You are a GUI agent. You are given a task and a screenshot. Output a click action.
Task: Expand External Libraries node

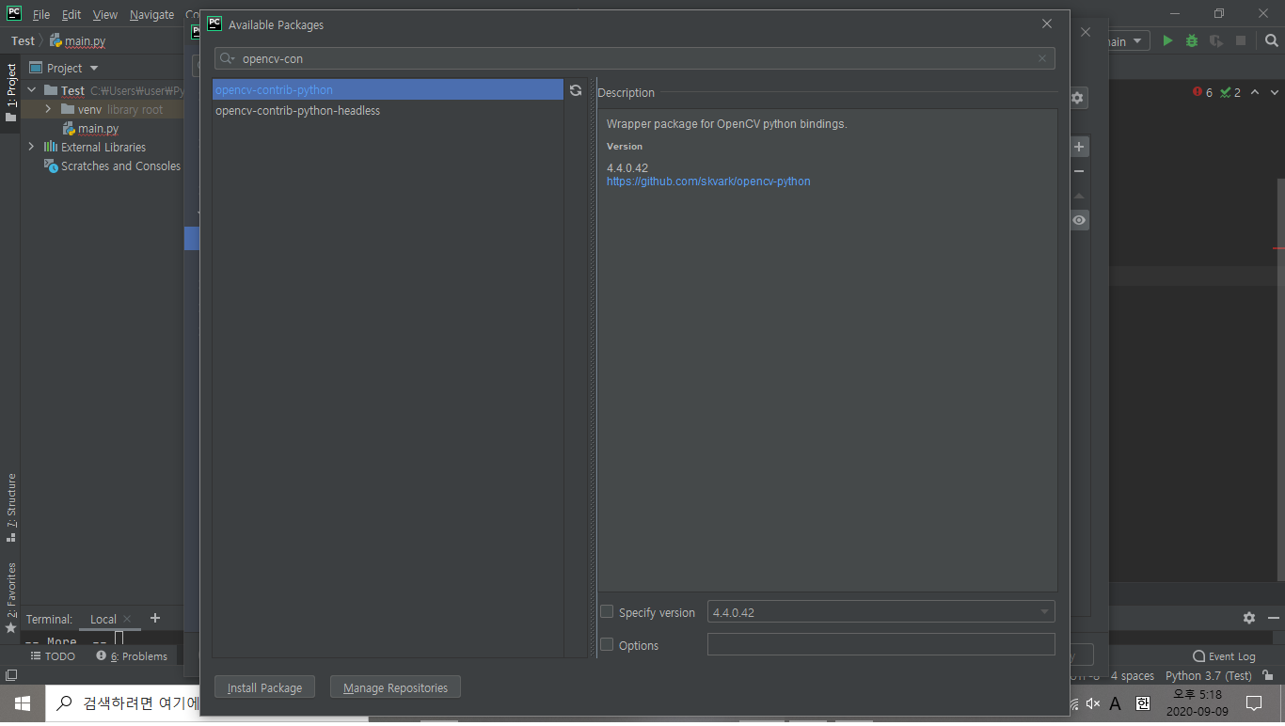click(x=31, y=147)
